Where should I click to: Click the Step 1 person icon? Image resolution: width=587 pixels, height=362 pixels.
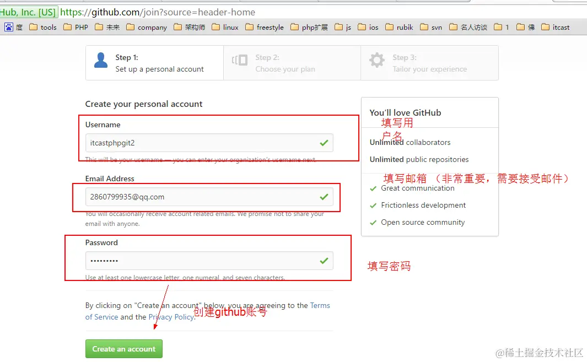pos(101,60)
